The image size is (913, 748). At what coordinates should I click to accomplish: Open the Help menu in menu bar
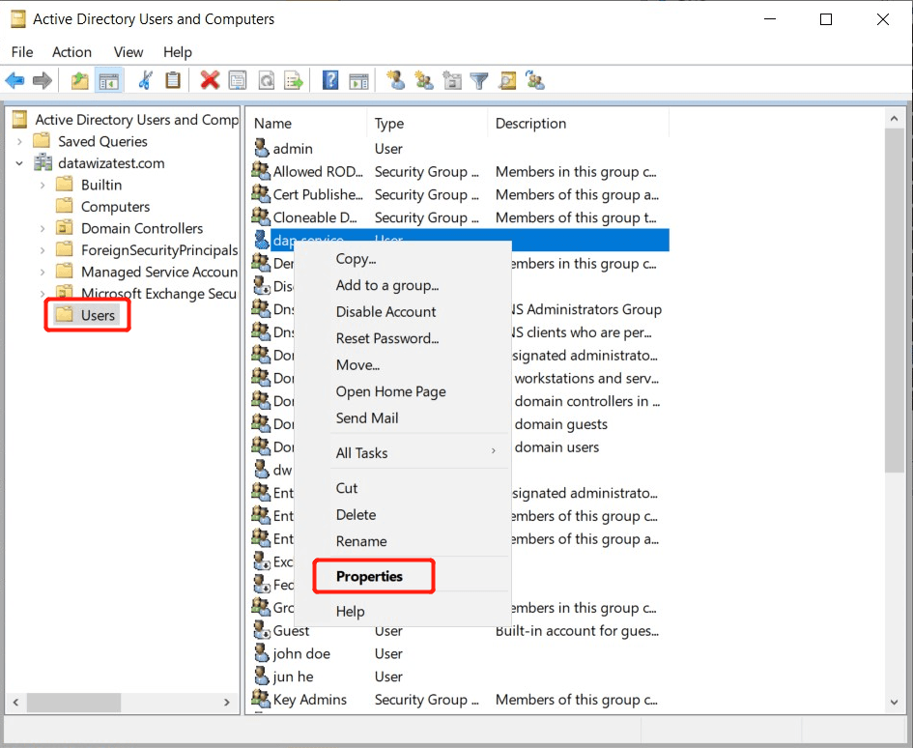click(x=177, y=52)
